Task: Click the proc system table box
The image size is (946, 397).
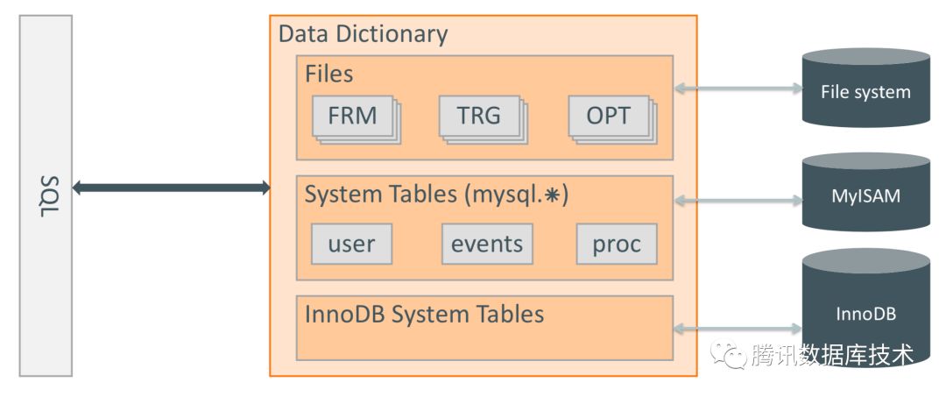Action: [x=617, y=244]
